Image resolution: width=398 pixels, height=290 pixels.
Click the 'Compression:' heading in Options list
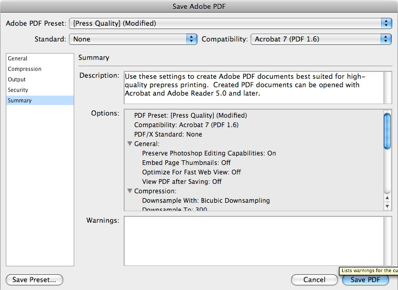[155, 191]
